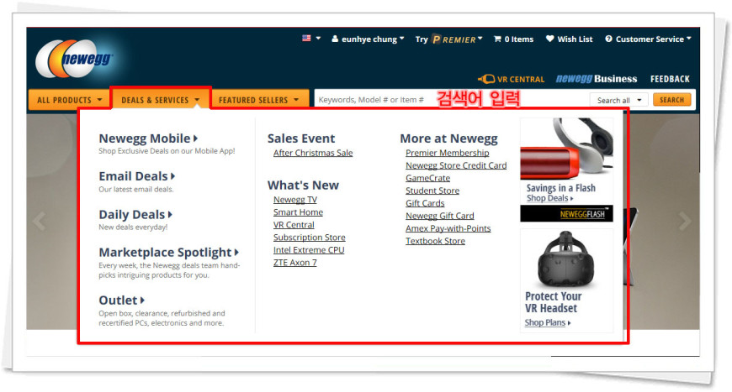Open Wish List with the heart icon
This screenshot has width=732, height=392.
pos(569,39)
